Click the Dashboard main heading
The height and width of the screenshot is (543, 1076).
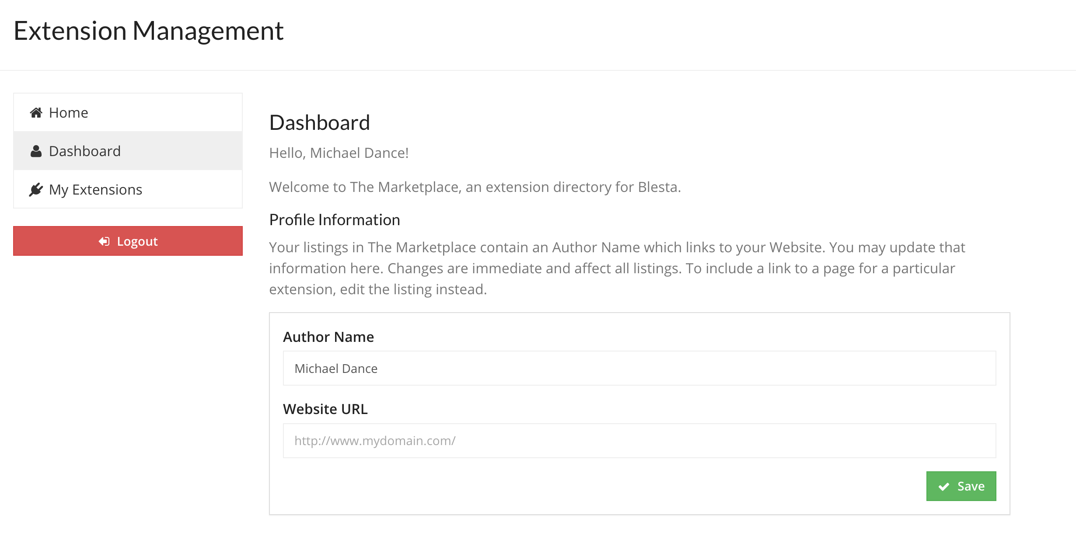click(319, 122)
